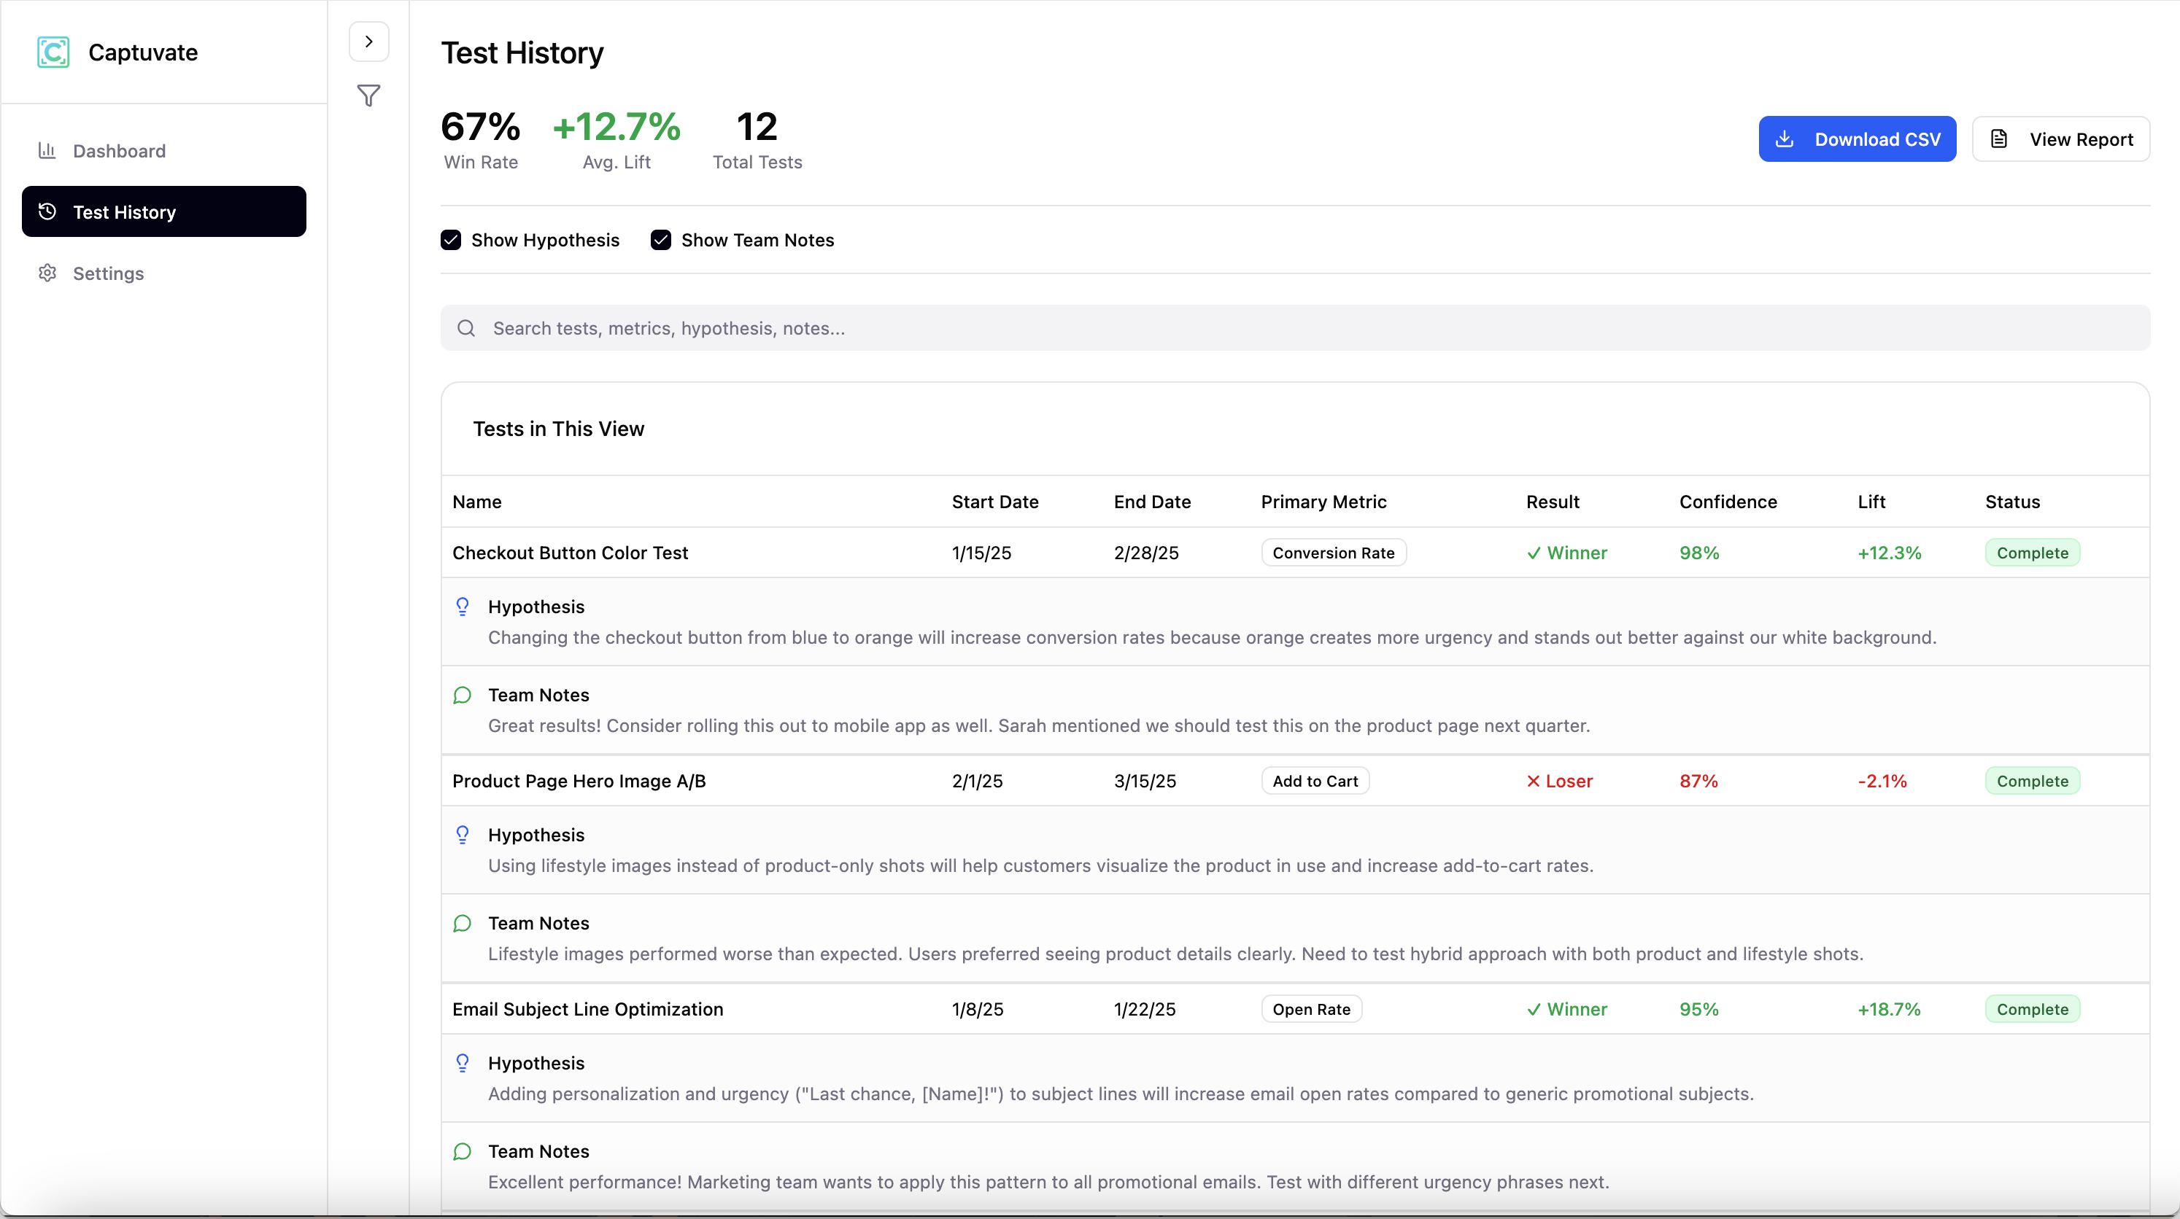This screenshot has height=1219, width=2180.
Task: Click the Test History clock icon
Action: point(47,211)
